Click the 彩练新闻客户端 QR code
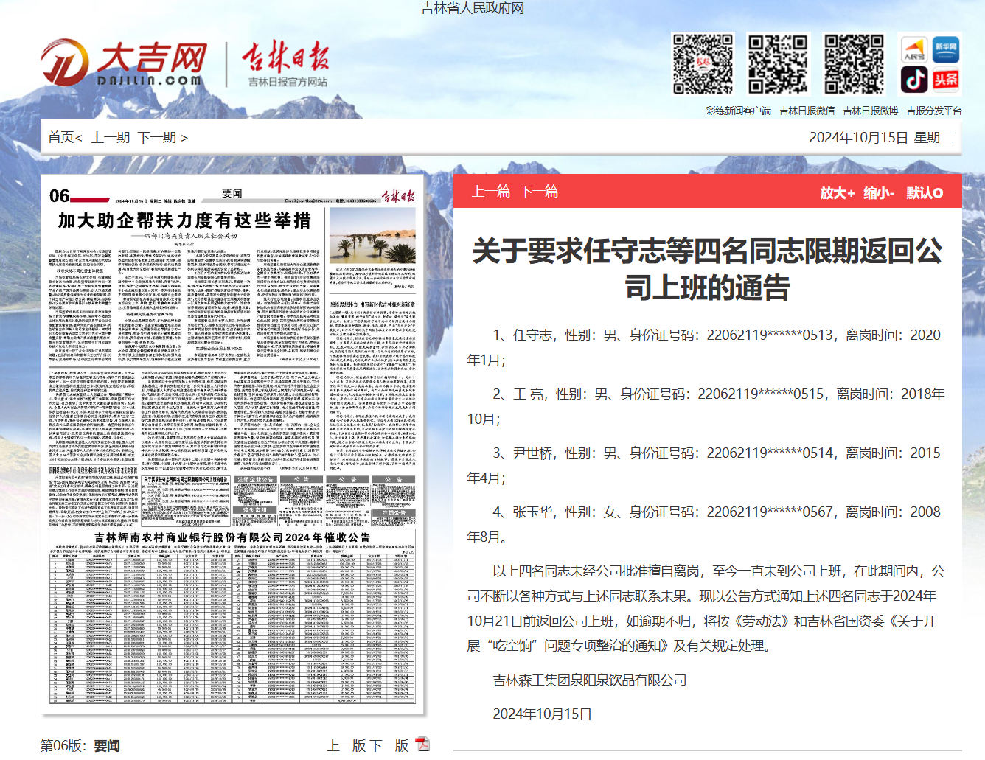 click(703, 63)
